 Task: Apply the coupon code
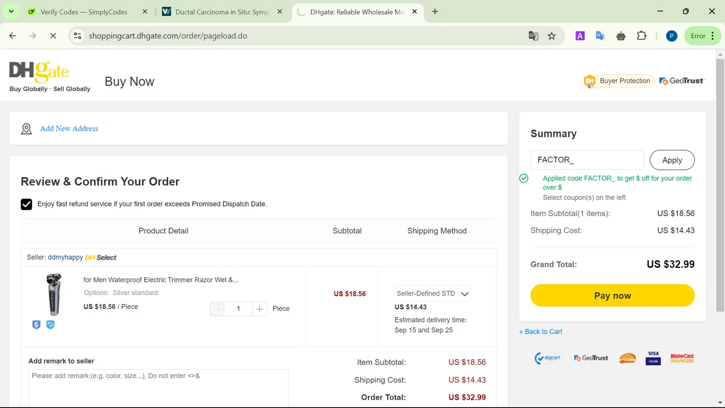tap(672, 160)
